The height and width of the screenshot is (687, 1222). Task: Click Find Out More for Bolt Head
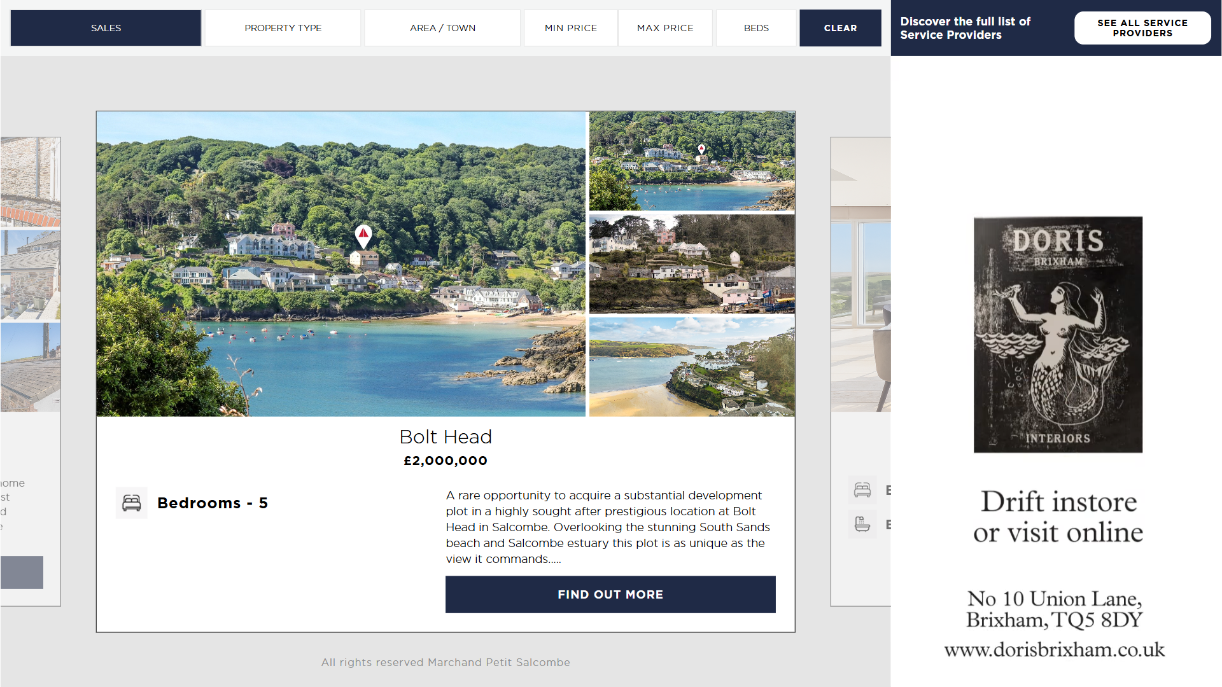tap(610, 595)
